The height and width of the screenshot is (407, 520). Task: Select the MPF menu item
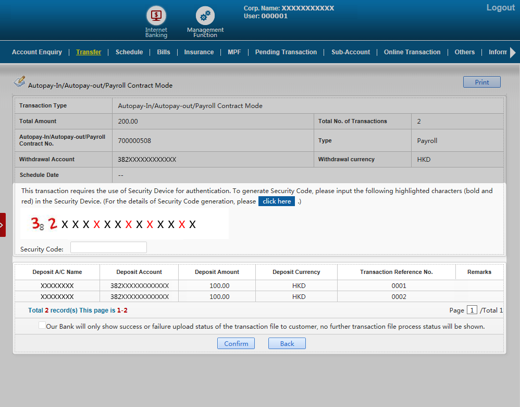pyautogui.click(x=234, y=52)
